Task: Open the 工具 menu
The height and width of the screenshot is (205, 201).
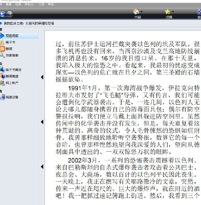Action: tap(42, 4)
